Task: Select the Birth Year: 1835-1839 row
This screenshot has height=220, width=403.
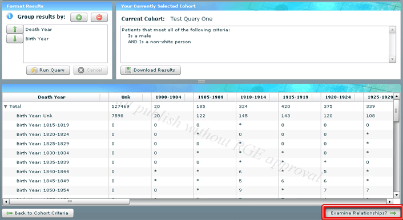Action: tap(198, 162)
